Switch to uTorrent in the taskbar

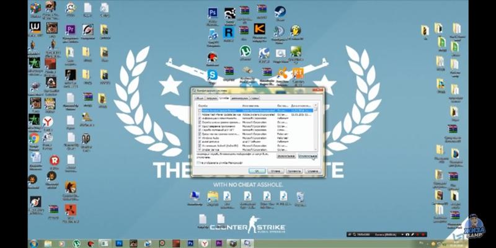click(76, 244)
